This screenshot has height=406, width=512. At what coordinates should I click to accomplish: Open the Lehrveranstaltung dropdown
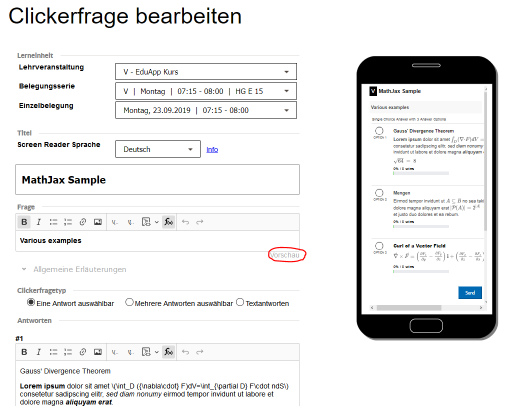pyautogui.click(x=206, y=71)
